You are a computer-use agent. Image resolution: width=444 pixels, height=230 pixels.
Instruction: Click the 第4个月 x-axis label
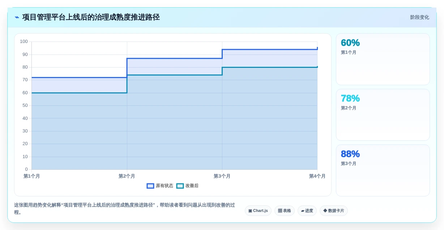317,176
